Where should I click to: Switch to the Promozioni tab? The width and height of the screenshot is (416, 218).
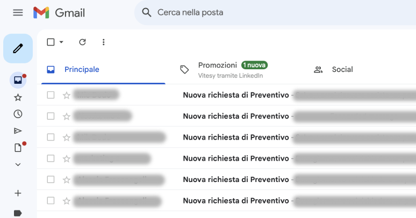click(224, 70)
